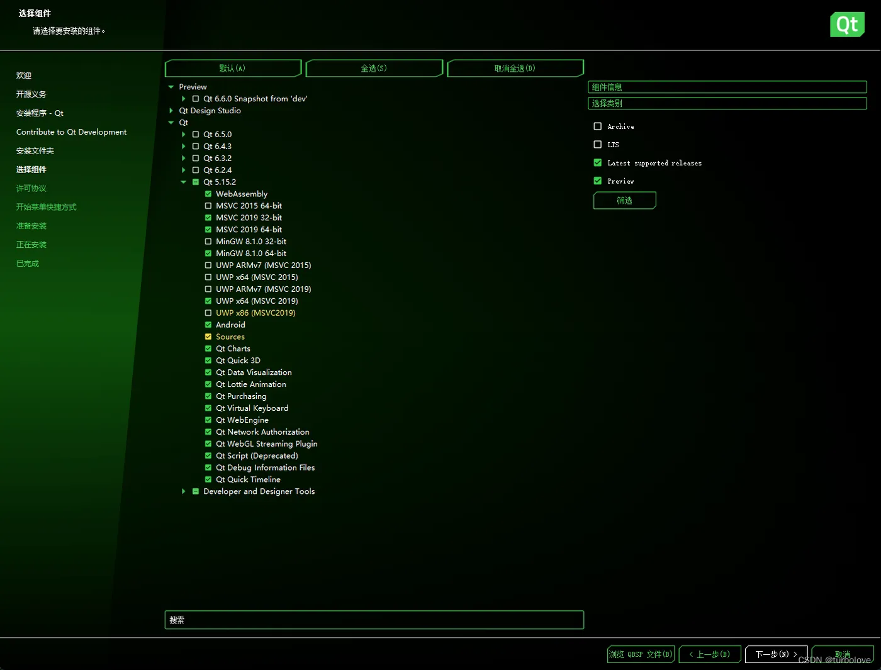Proceed with 下一步(N) button
The image size is (881, 670).
click(x=777, y=654)
